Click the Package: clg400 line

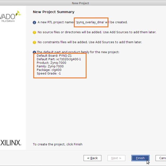coord(49,70)
